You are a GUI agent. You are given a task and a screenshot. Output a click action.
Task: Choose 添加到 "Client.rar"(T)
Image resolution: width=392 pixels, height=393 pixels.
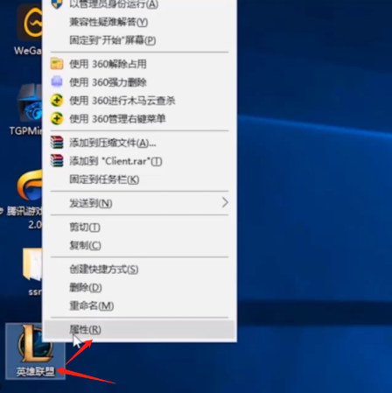[x=139, y=161]
